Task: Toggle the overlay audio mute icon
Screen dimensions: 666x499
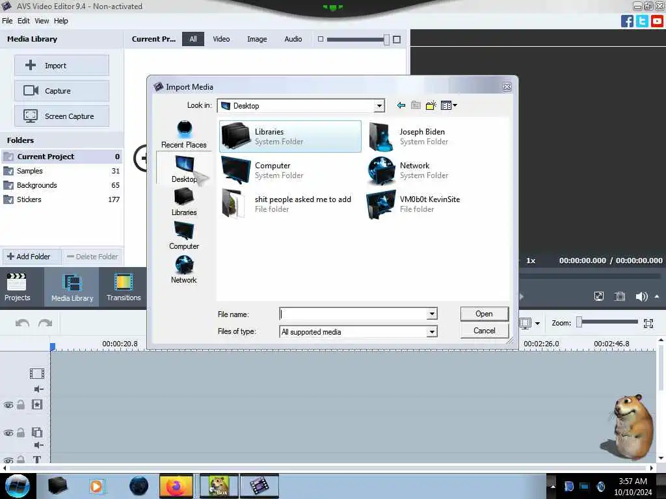Action: click(38, 445)
